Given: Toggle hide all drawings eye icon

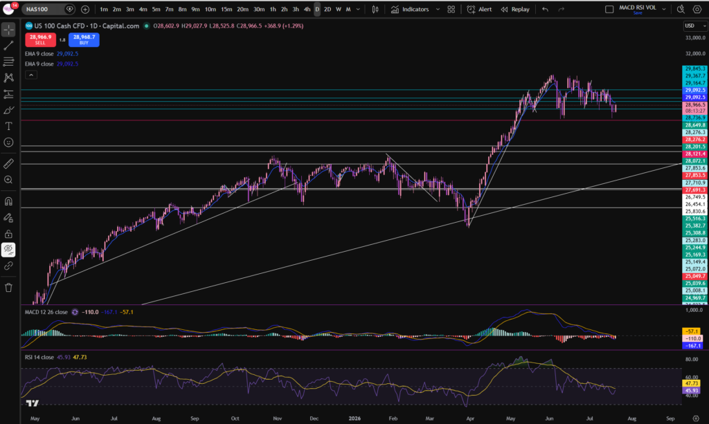Looking at the screenshot, I should coord(8,250).
